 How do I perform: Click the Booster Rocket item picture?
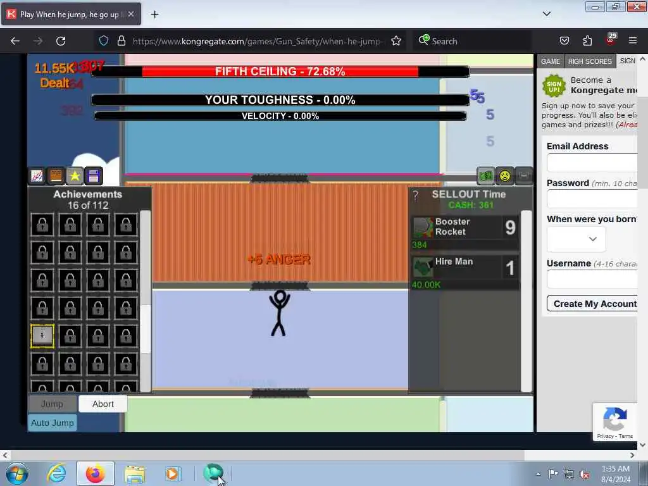[x=423, y=227]
